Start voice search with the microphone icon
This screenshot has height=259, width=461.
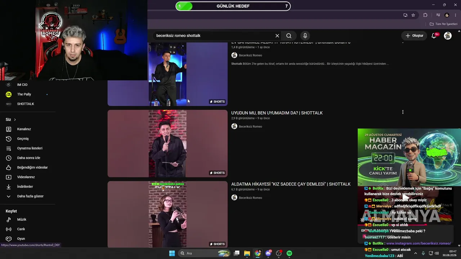305,36
